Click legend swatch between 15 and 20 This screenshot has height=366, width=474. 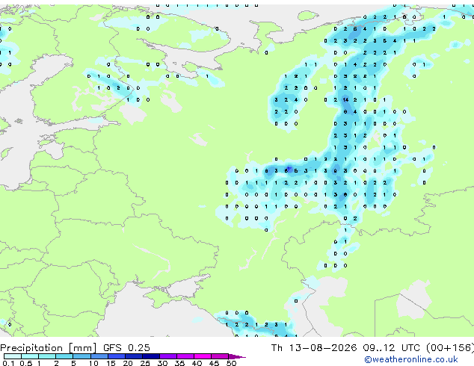(117, 356)
